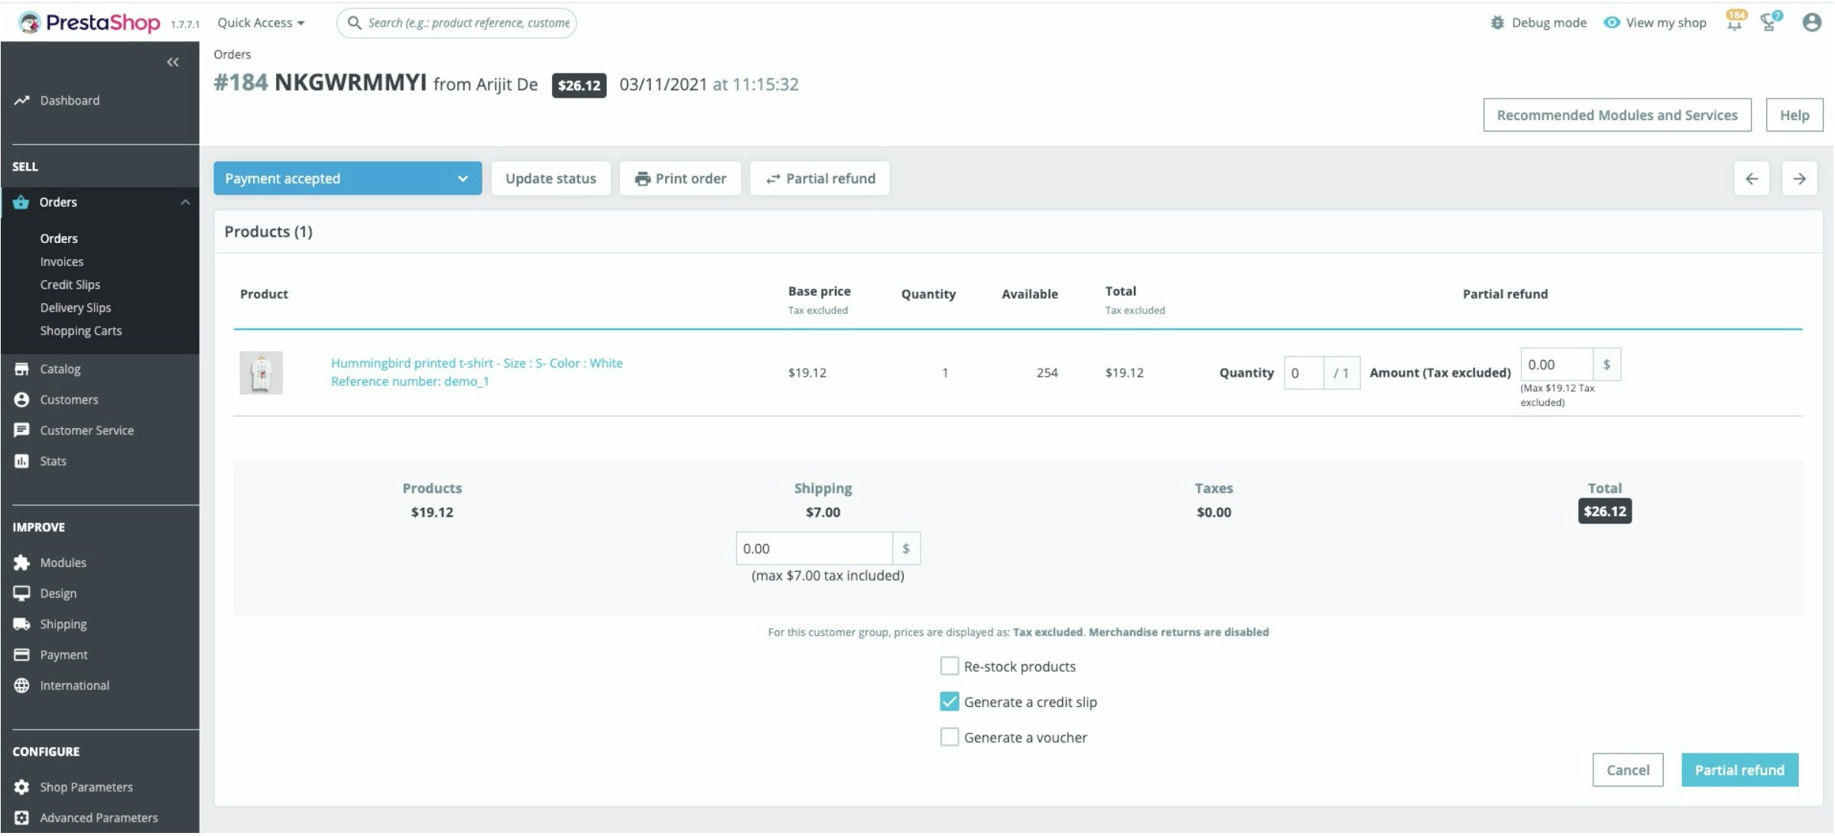Collapse sidebar with double chevron icon
The width and height of the screenshot is (1835, 836).
coord(173,62)
